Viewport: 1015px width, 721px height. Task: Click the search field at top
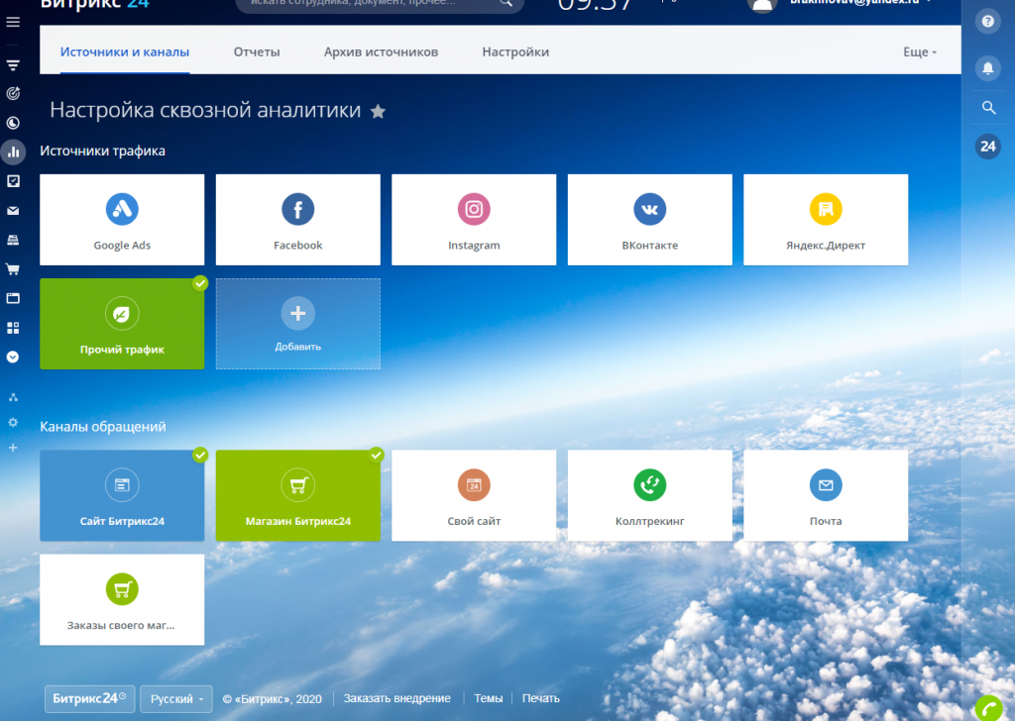(x=380, y=4)
